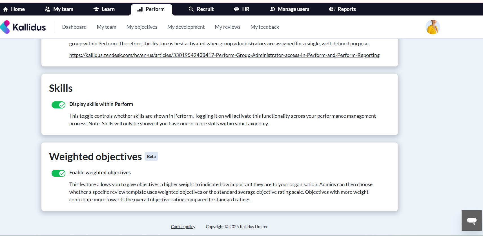This screenshot has height=236, width=483.
Task: Open the user profile avatar menu
Action: click(x=433, y=27)
